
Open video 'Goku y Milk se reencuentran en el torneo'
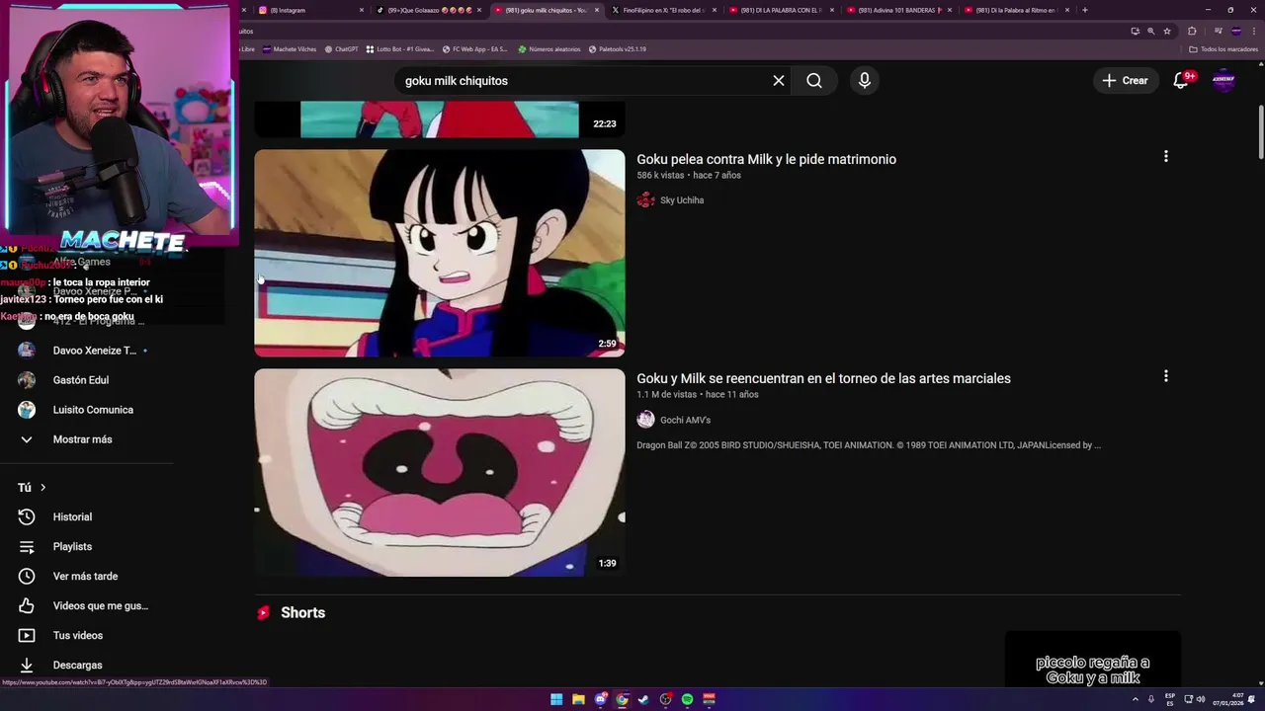(823, 378)
